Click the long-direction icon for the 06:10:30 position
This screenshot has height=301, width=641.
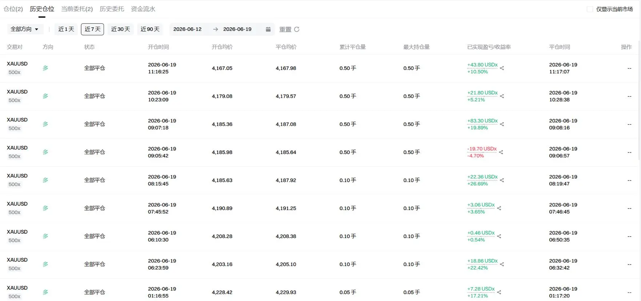coord(45,236)
